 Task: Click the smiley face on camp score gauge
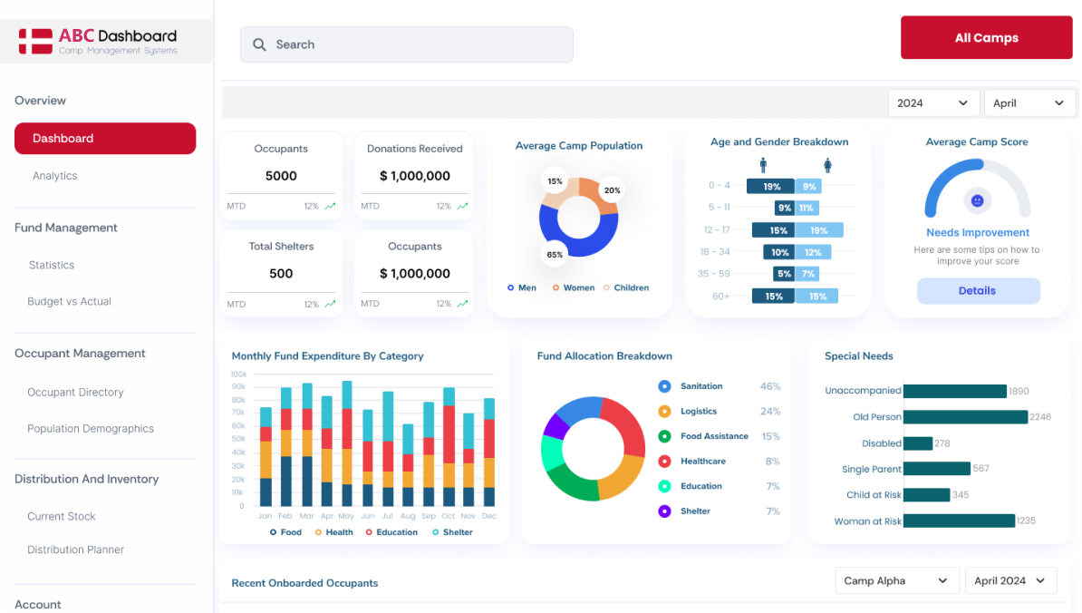977,200
